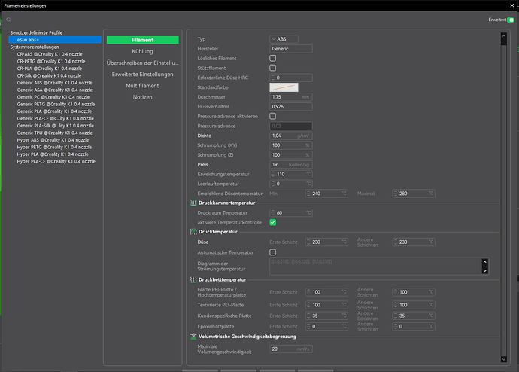
Task: Select Generic PLA @Creality K1 0.4 nozzle preset
Action: tap(54, 111)
